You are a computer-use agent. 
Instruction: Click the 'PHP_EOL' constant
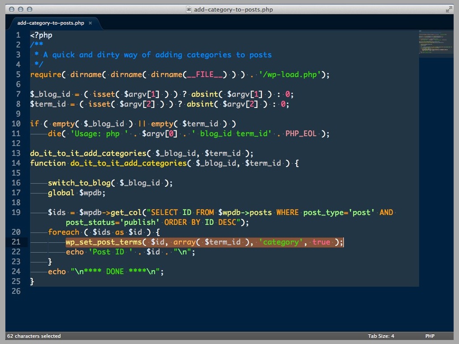click(301, 133)
